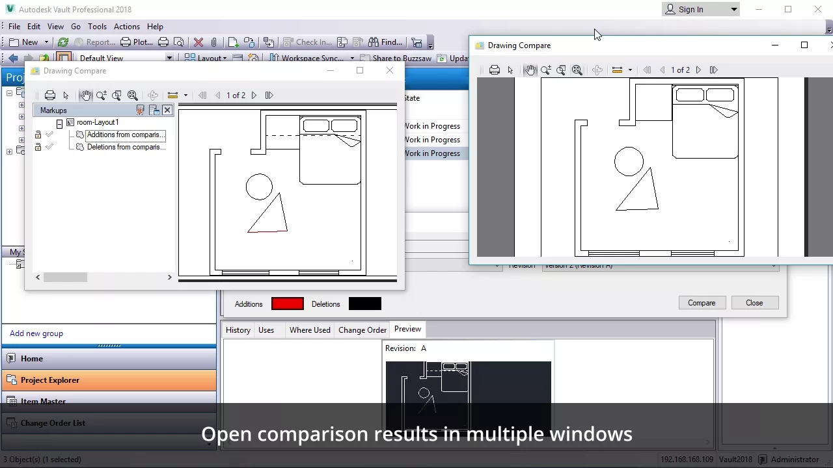Click Measure ruler icon in right Drawing Compare
Image resolution: width=833 pixels, height=468 pixels.
pos(617,70)
